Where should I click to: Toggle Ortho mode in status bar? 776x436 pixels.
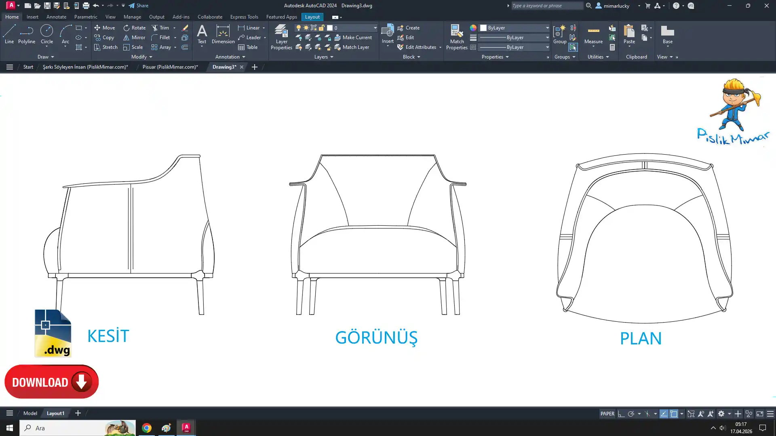click(621, 414)
